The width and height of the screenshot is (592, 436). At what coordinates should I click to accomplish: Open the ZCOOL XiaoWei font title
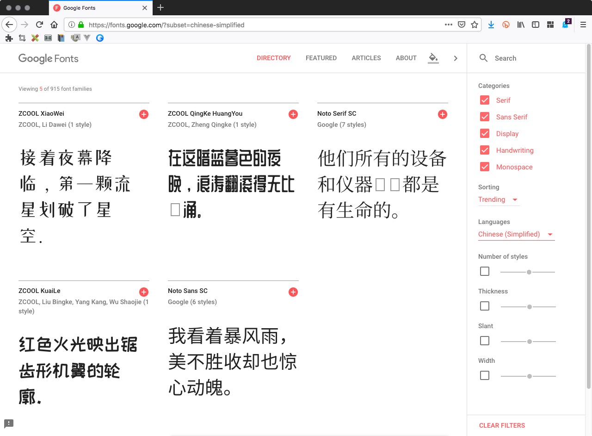click(x=41, y=113)
